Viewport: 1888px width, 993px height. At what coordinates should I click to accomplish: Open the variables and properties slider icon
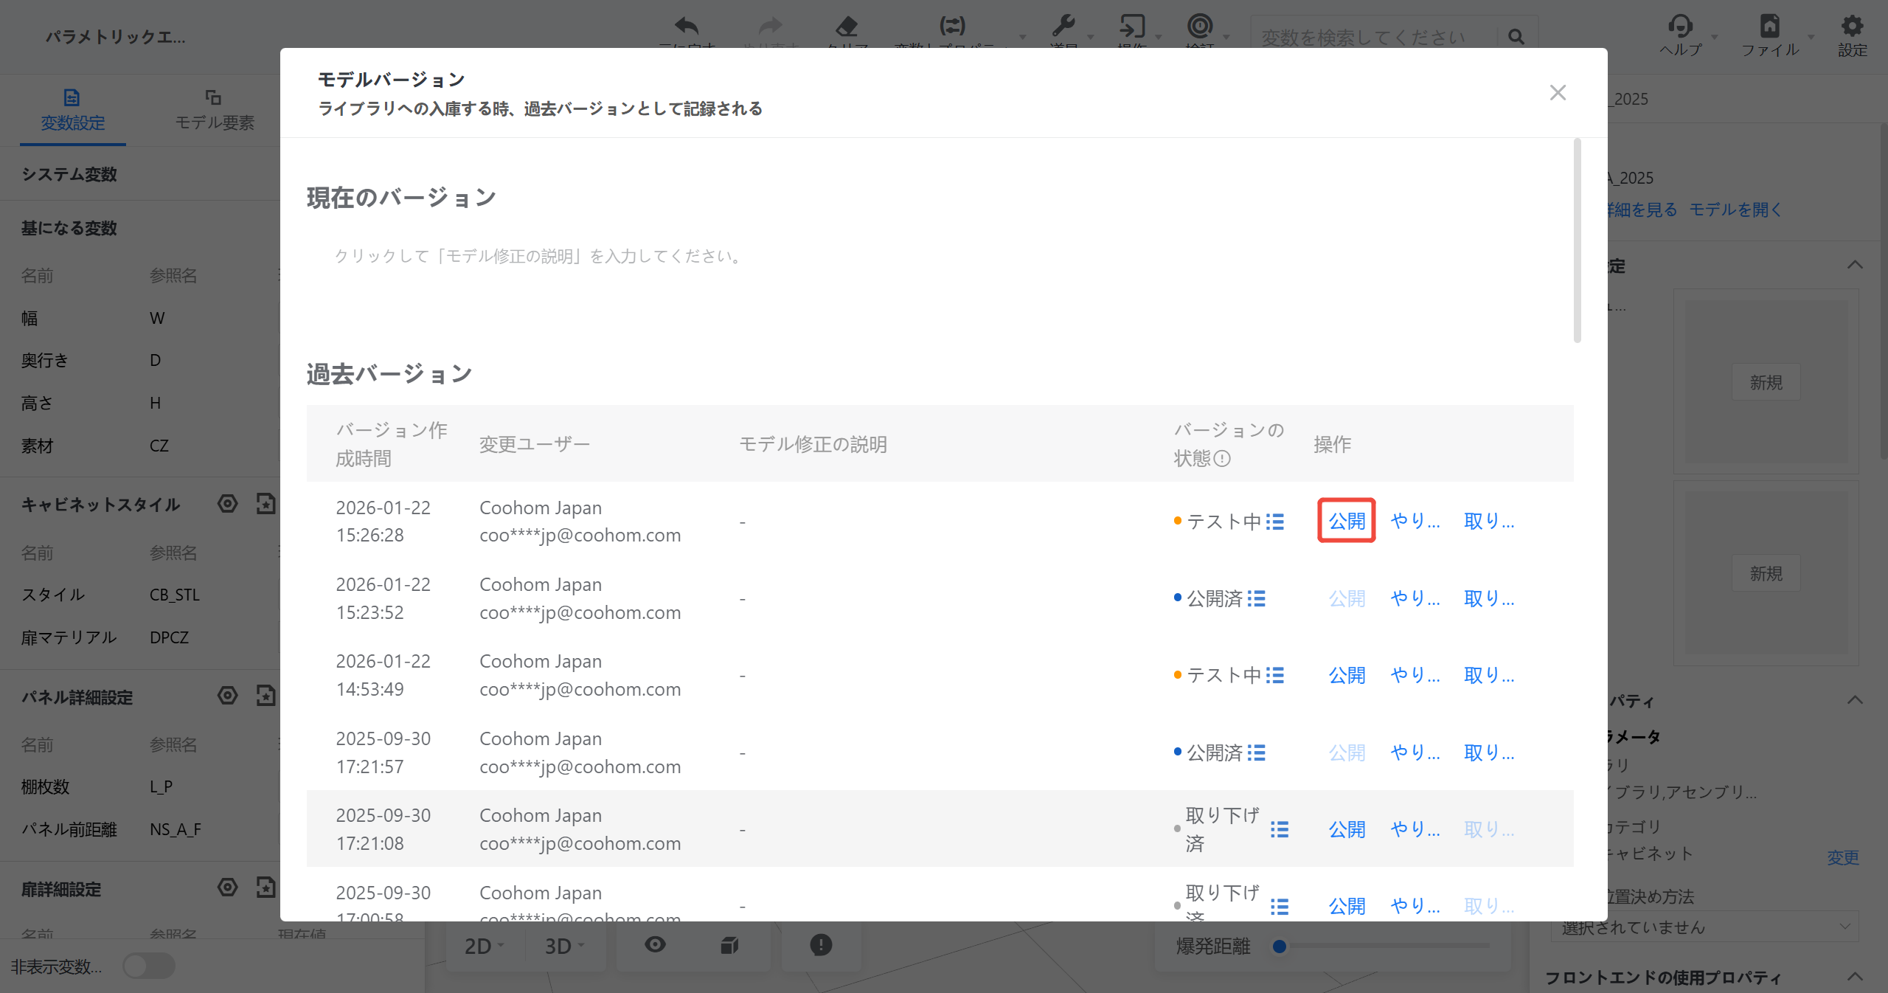coord(952,27)
